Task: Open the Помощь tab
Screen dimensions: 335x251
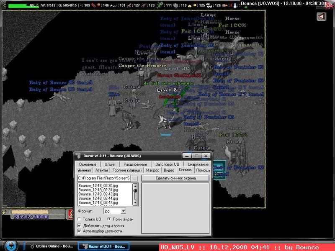Action: point(203,170)
